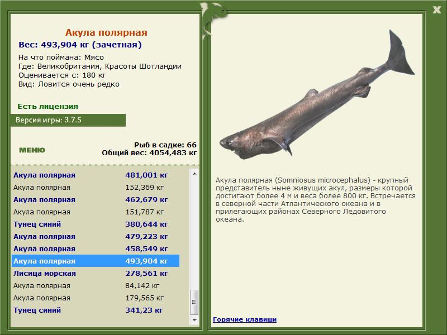Open the Горячие клавиши link
This screenshot has height=335, width=447.
pyautogui.click(x=245, y=319)
